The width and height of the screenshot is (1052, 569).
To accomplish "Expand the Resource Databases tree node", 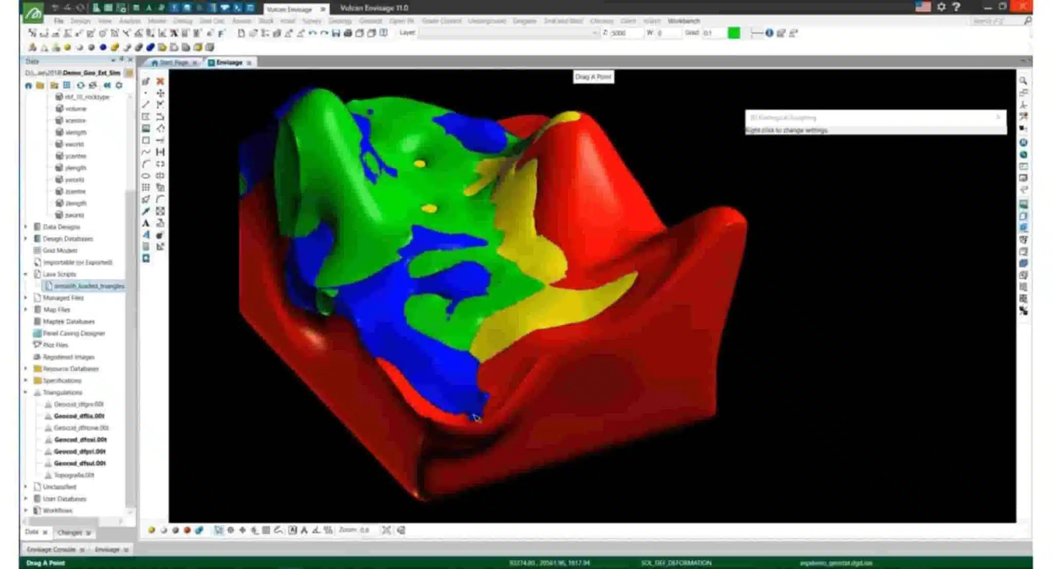I will click(x=26, y=368).
